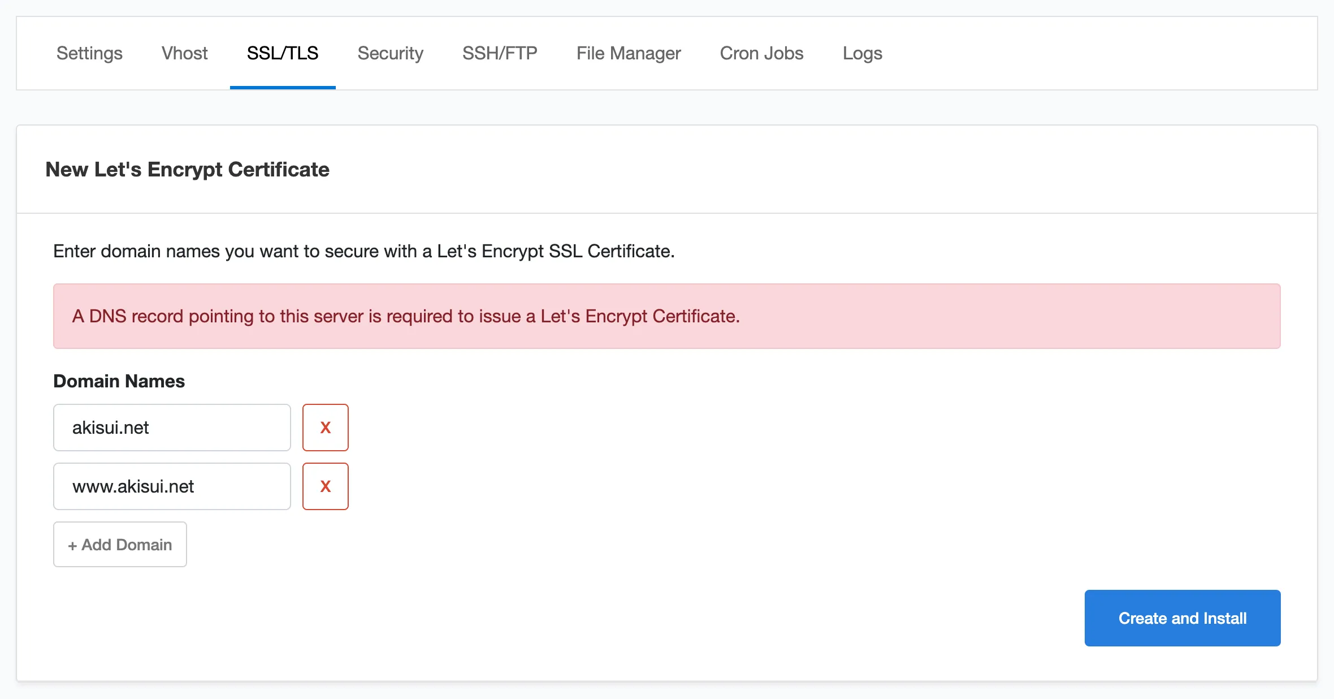Click the Add Domain button

point(120,545)
